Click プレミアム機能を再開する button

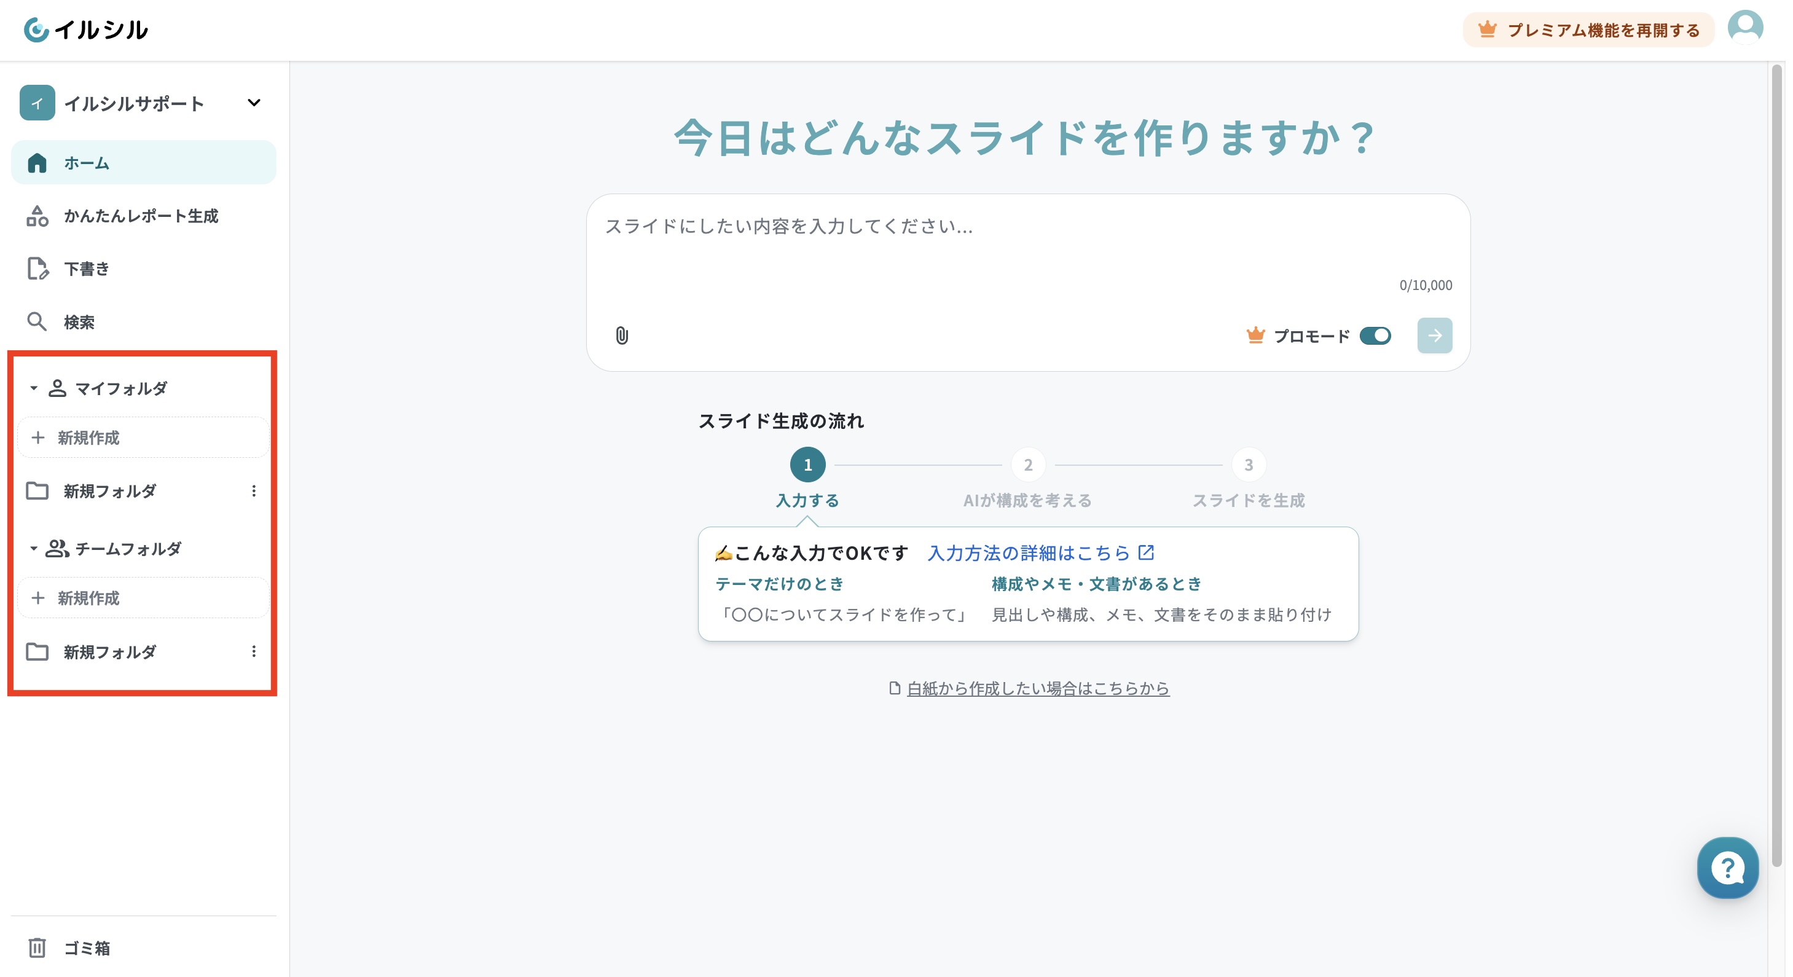(x=1588, y=30)
